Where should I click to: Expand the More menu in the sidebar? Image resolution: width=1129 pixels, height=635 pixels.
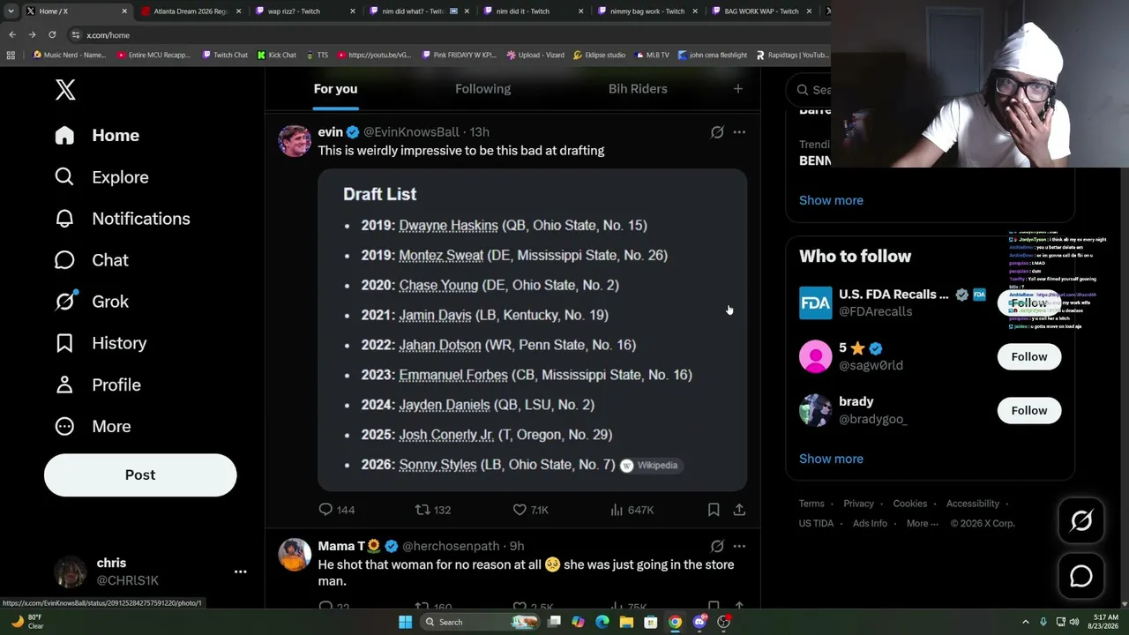tap(93, 426)
